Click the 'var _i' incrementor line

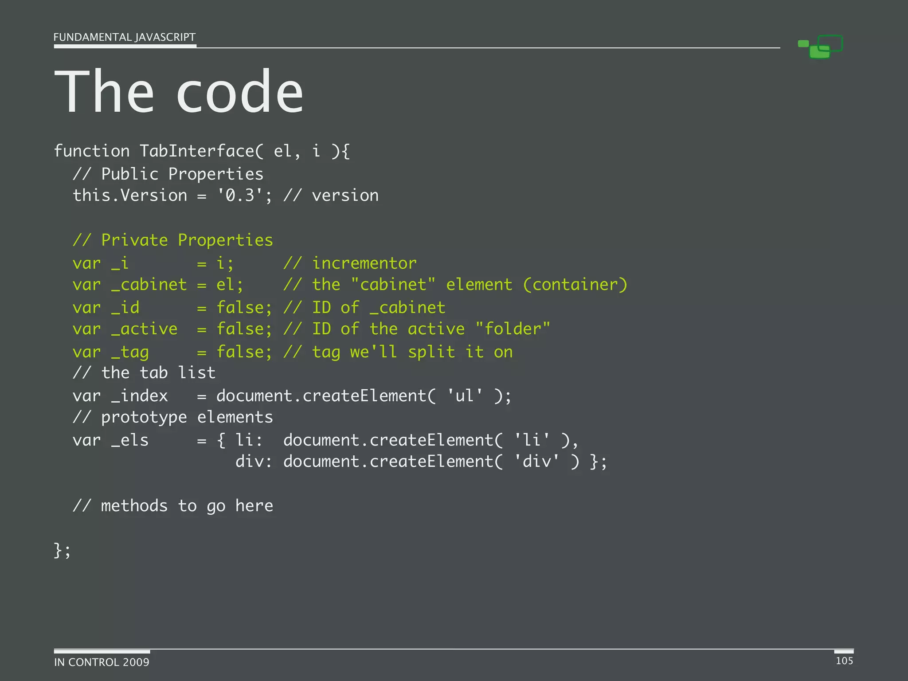click(x=244, y=263)
